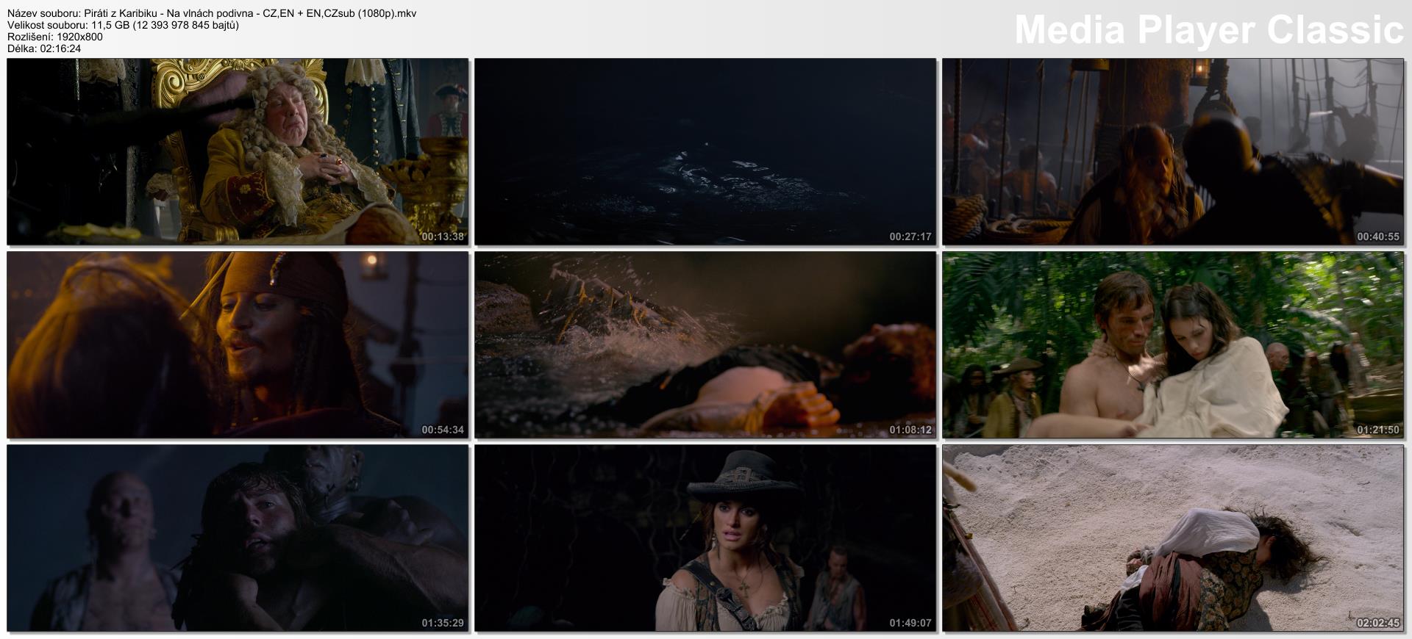Click the Media Player Classic watermark

click(1208, 30)
